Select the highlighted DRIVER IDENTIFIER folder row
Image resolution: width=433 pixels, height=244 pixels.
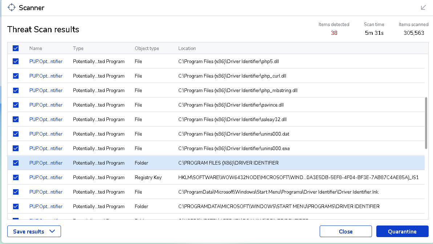pyautogui.click(x=228, y=163)
